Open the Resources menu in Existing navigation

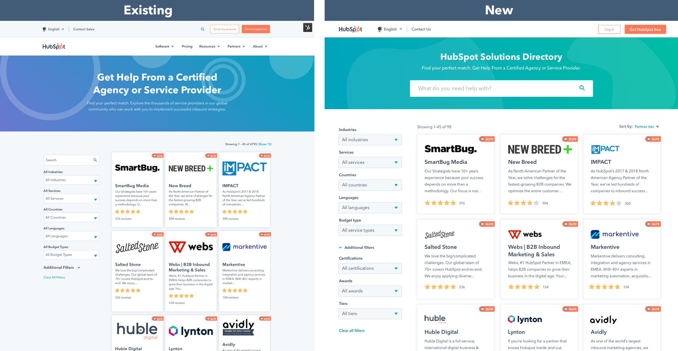[x=210, y=46]
